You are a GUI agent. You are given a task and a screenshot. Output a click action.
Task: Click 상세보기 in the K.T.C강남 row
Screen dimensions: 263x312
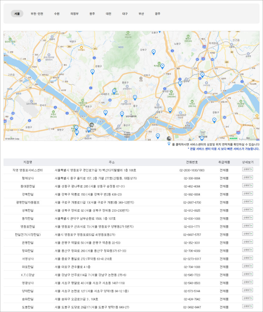click(247, 274)
